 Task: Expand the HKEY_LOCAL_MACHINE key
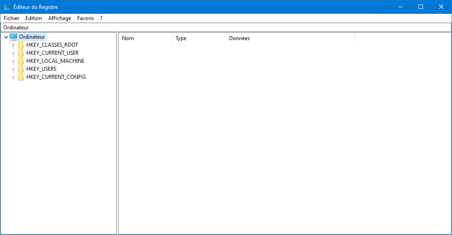(x=13, y=61)
